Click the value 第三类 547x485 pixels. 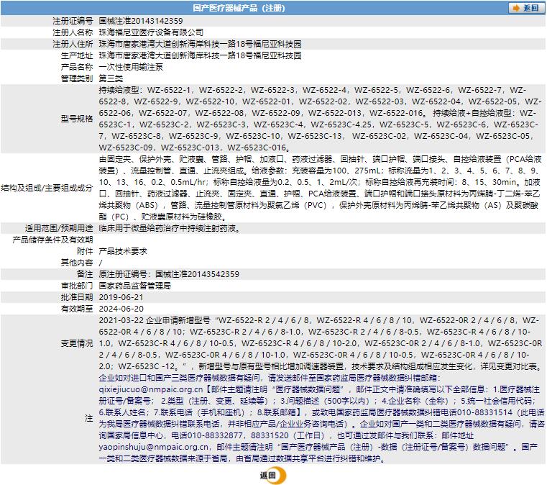[x=111, y=78]
